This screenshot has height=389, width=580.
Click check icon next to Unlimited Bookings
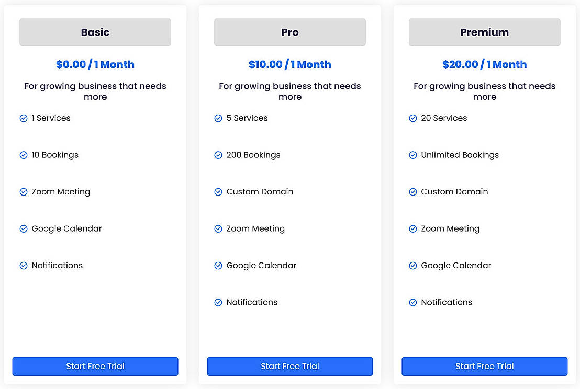413,155
